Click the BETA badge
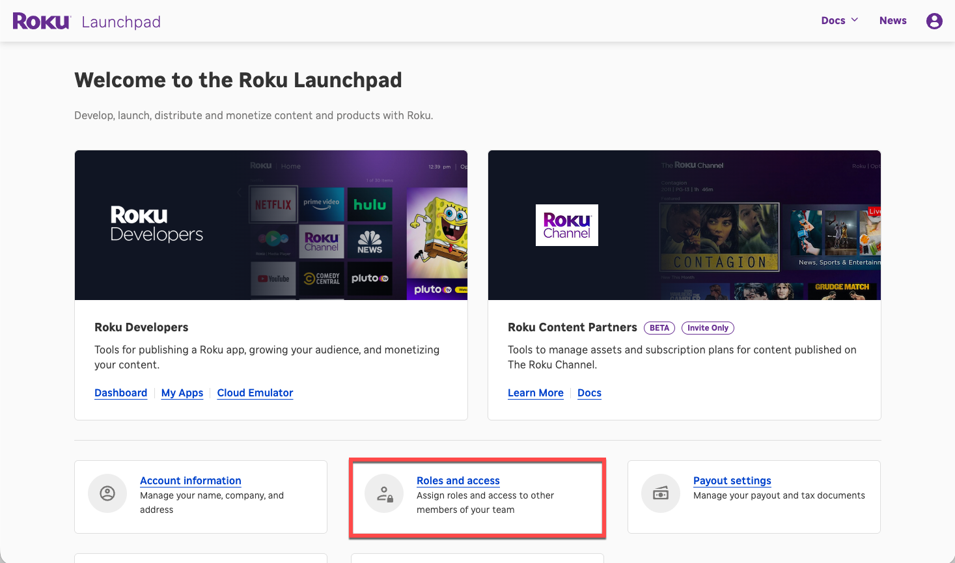The height and width of the screenshot is (563, 955). click(659, 328)
